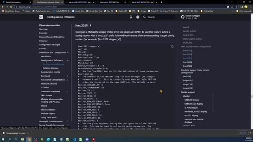Open Frequently Asked Questions in navigation

pos(52,37)
